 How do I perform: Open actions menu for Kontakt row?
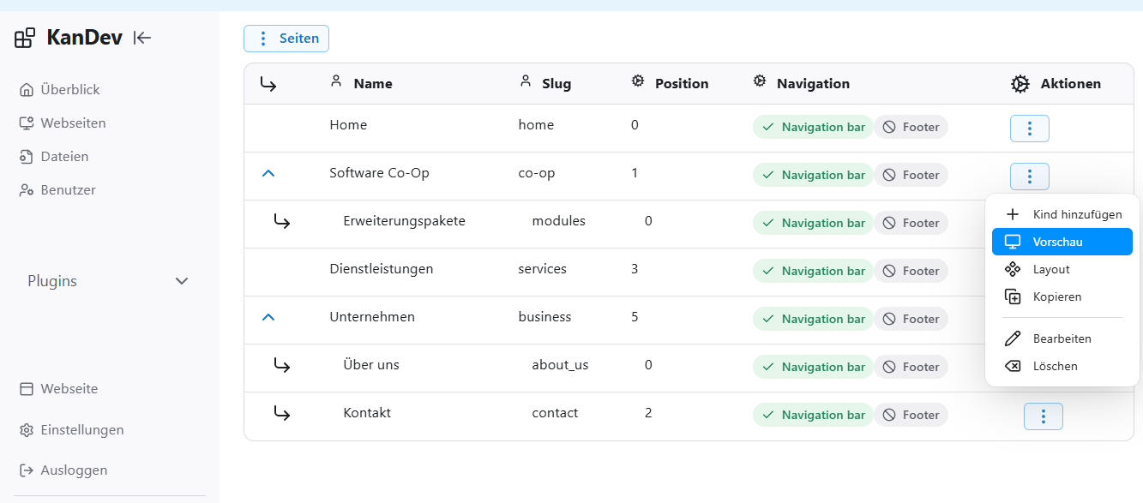tap(1043, 416)
